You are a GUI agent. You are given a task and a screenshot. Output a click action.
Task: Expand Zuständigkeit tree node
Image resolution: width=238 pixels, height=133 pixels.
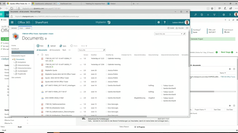click(14, 71)
